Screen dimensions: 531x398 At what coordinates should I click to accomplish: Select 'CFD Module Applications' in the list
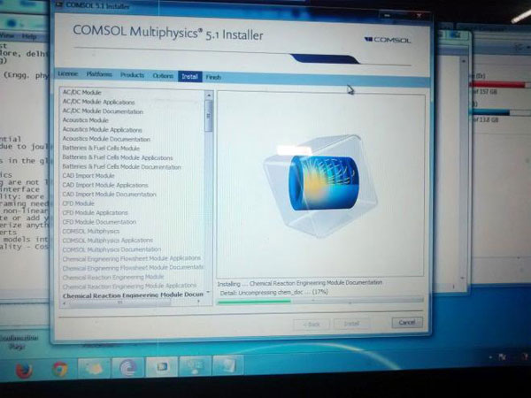(x=96, y=212)
